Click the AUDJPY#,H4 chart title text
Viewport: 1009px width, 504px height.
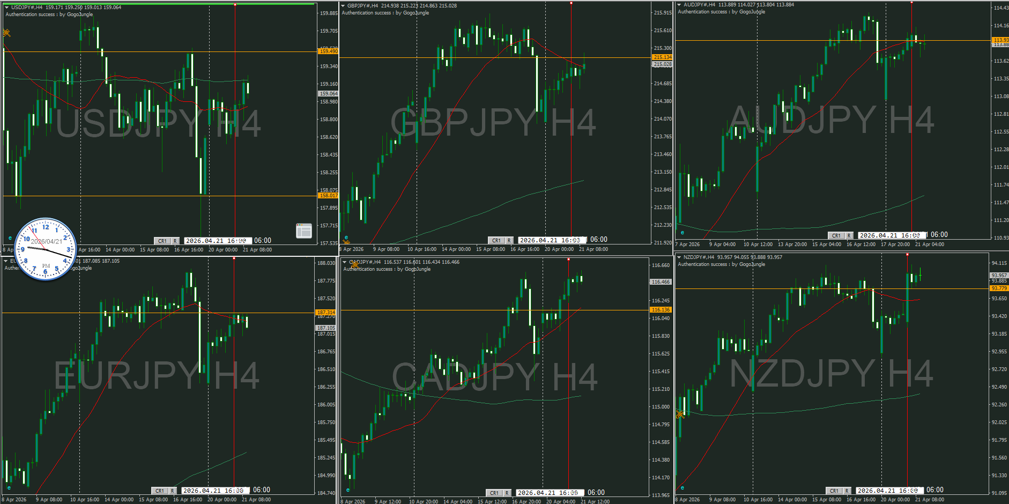(x=699, y=5)
